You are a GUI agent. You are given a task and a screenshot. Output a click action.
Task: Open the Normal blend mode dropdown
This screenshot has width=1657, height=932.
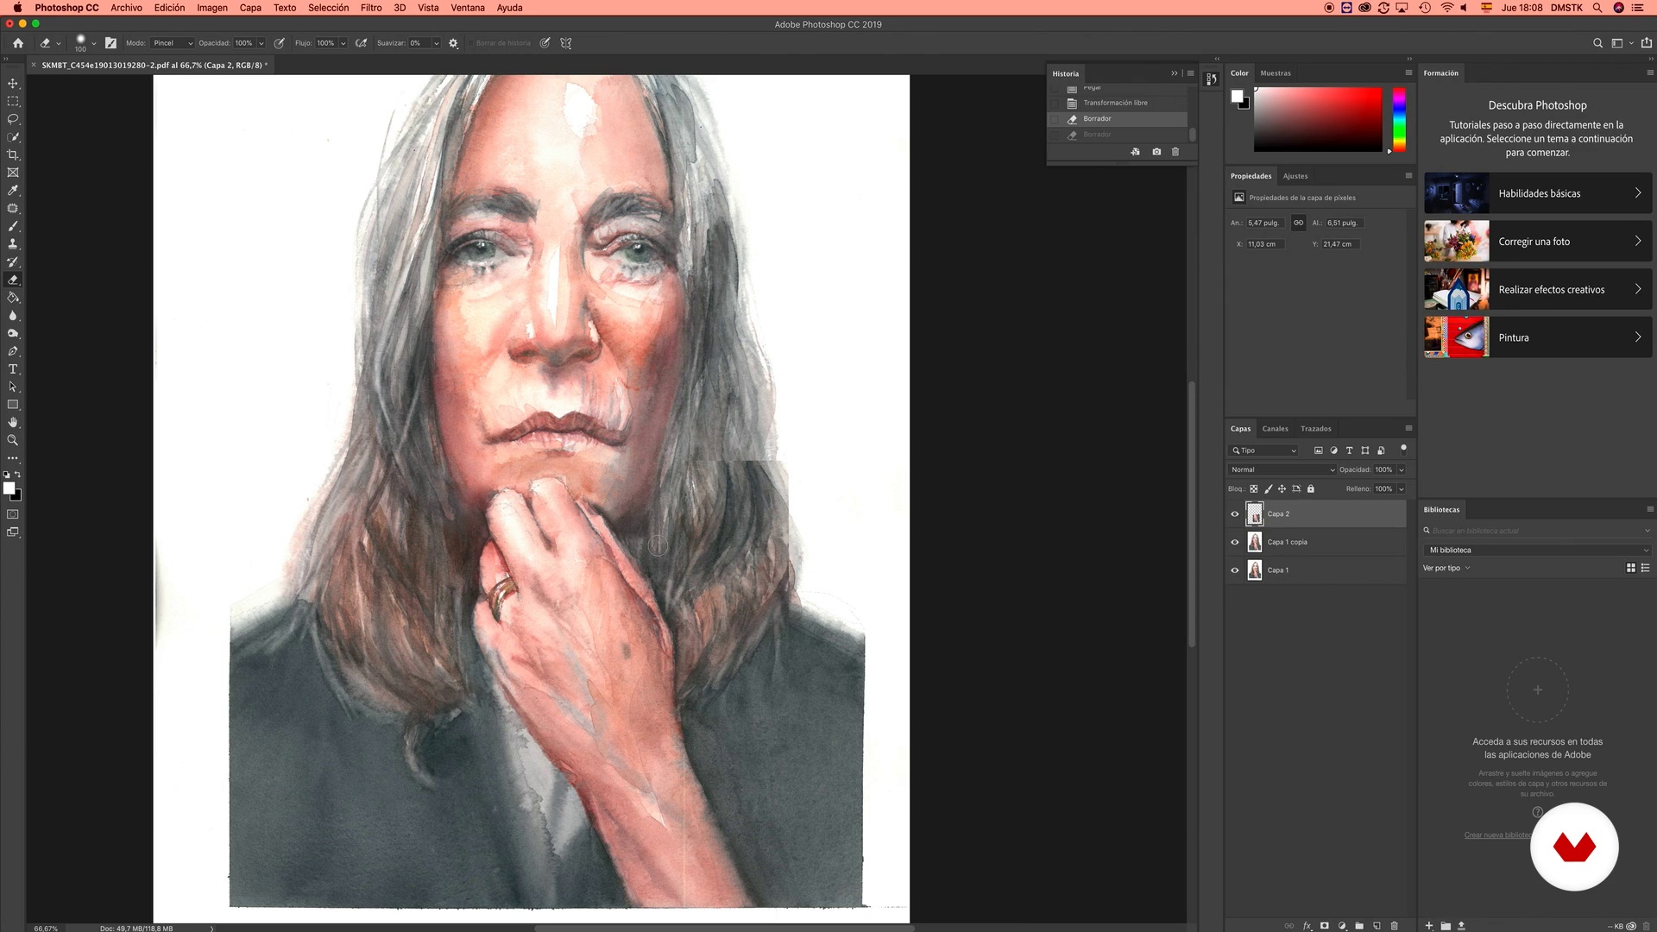tap(1282, 470)
